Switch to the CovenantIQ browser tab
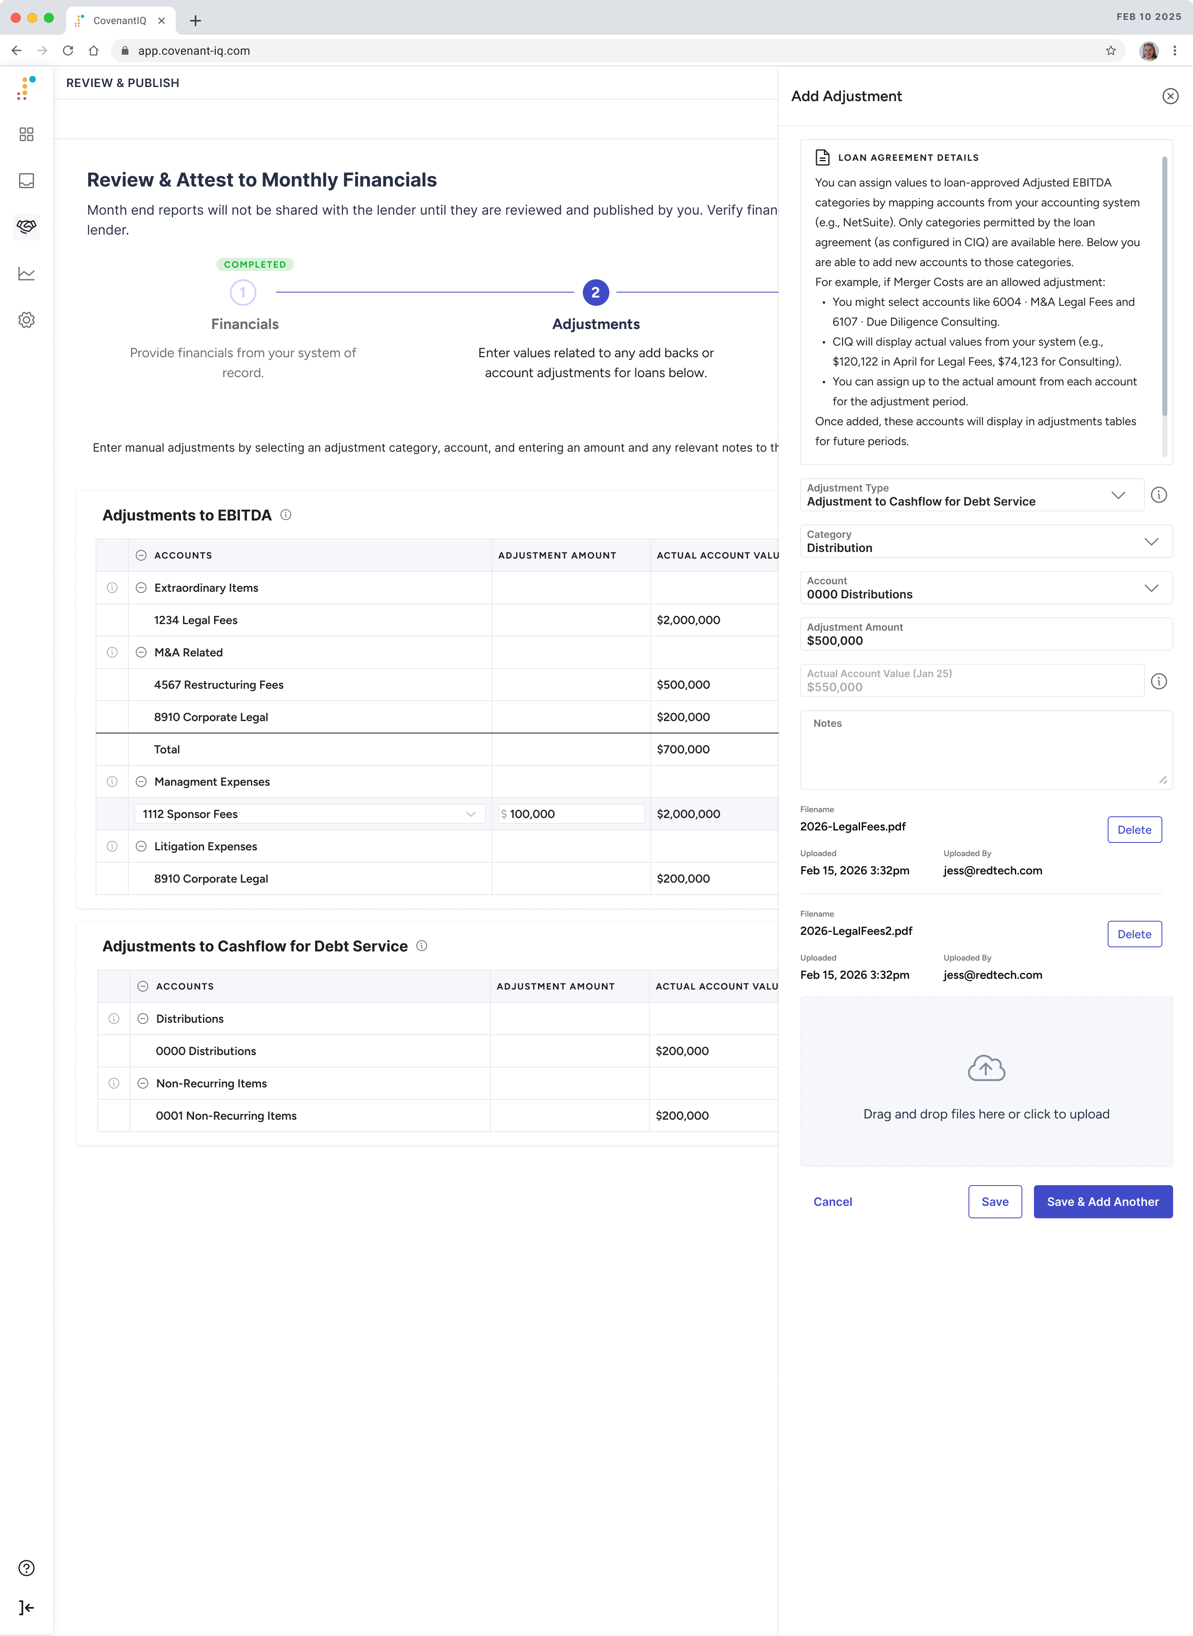 pyautogui.click(x=119, y=20)
